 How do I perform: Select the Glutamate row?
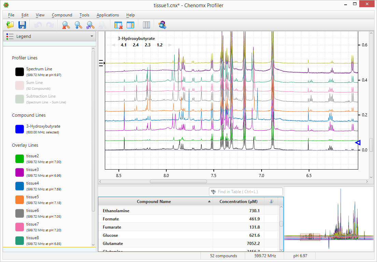[x=189, y=243]
